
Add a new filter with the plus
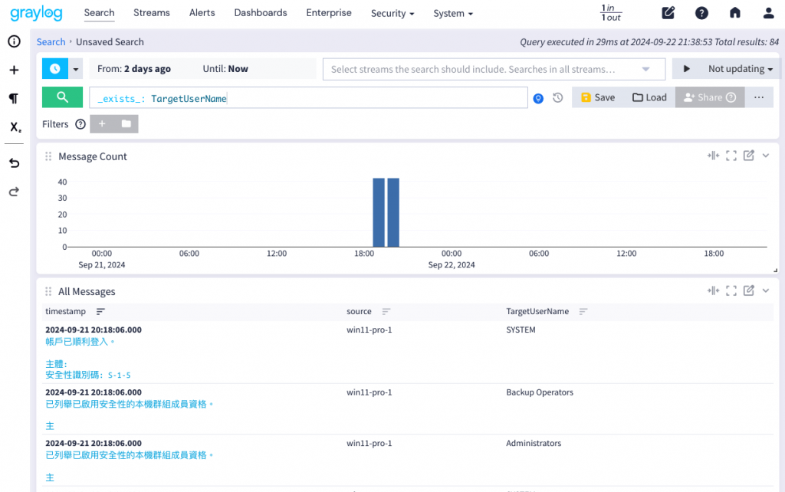[102, 123]
